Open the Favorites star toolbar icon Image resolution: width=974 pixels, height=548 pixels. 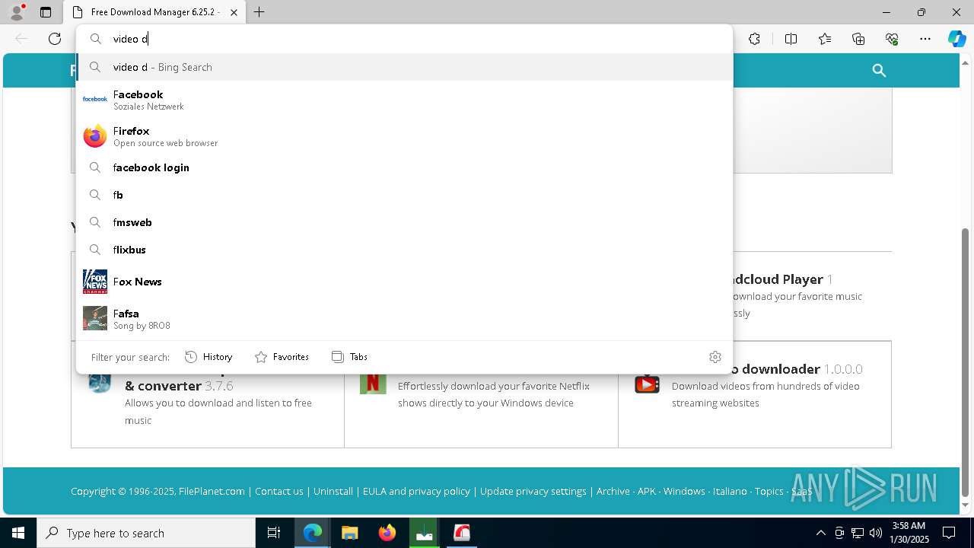[825, 39]
